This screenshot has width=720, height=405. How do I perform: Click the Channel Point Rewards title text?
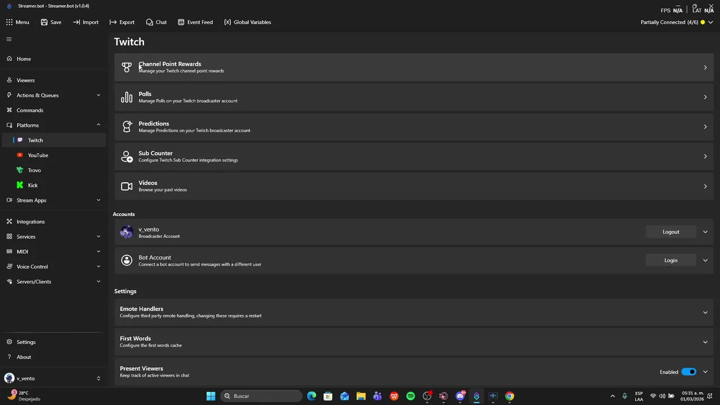click(170, 64)
